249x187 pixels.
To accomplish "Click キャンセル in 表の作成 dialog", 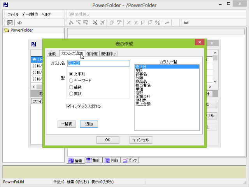I will (x=141, y=140).
